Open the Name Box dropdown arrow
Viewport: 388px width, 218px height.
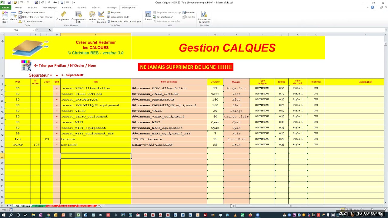pos(33,30)
